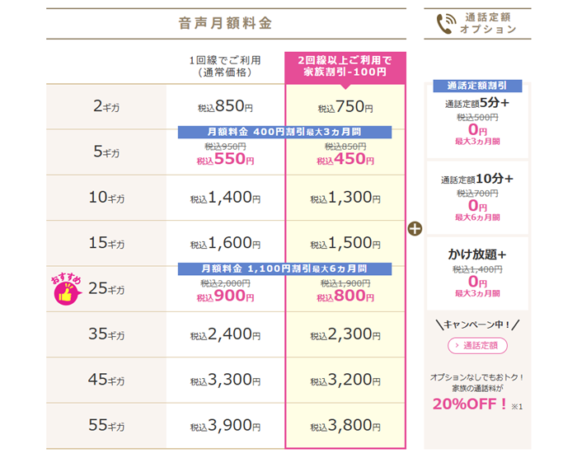Click the 20%OFF! promotional text

pyautogui.click(x=470, y=404)
